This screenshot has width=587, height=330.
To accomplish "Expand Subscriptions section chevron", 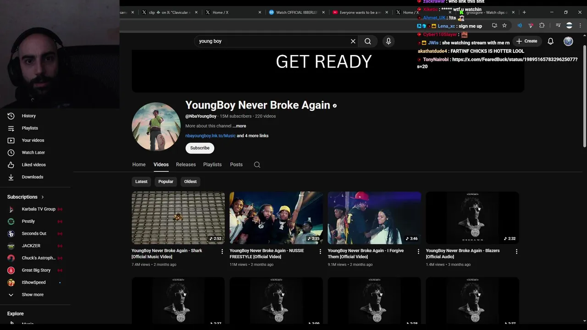I will pos(43,197).
